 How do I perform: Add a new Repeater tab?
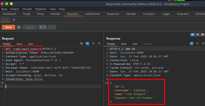[x=14, y=20]
